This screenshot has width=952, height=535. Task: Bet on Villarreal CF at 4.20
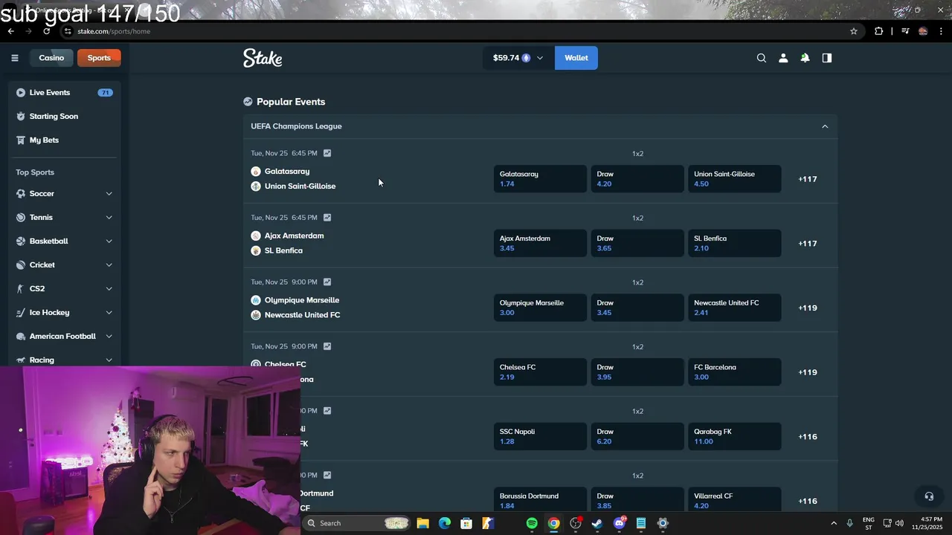pos(735,500)
